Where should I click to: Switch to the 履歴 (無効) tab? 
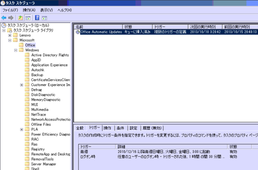tap(152, 128)
